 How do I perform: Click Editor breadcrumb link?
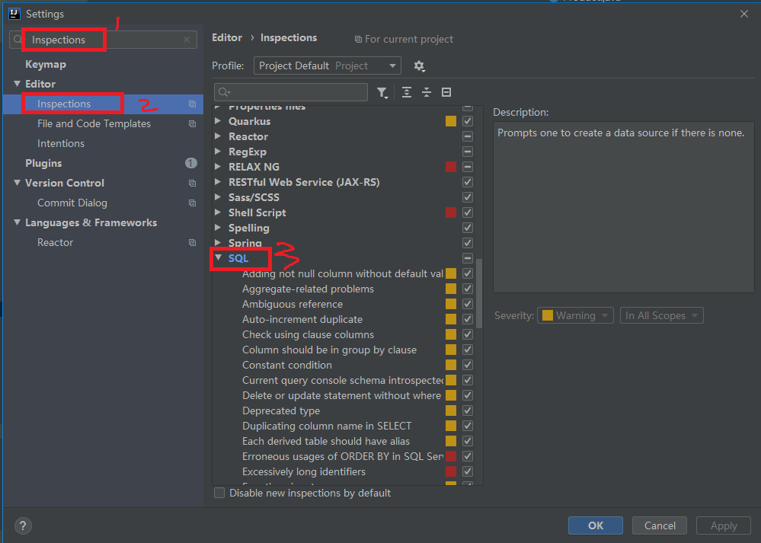coord(227,38)
